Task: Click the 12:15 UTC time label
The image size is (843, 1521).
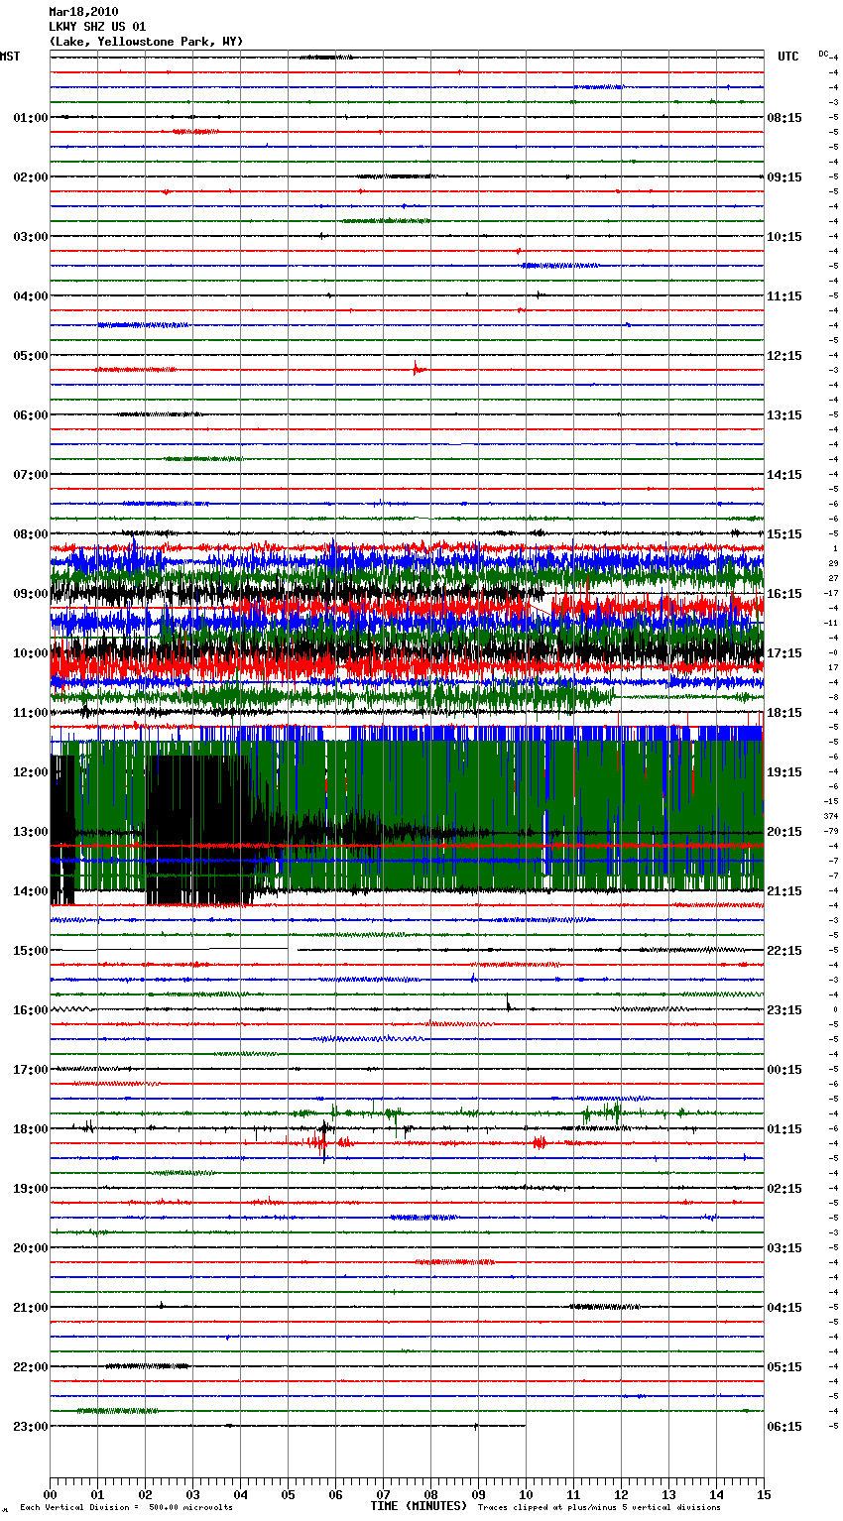Action: coord(784,356)
